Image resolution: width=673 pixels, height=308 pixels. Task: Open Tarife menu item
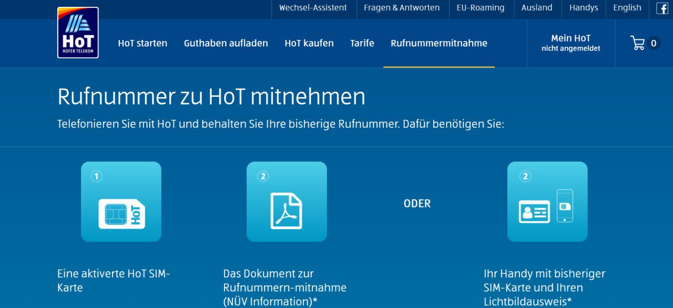tap(362, 43)
